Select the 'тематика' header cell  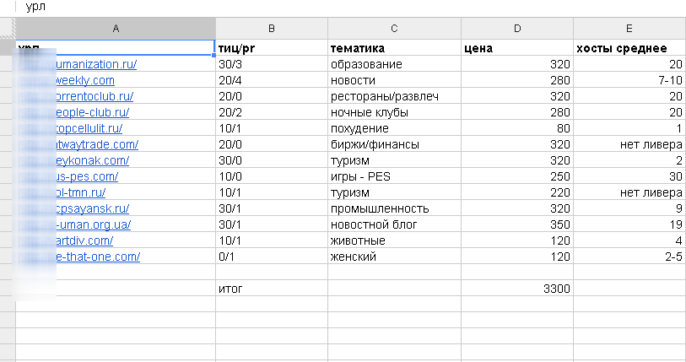393,48
